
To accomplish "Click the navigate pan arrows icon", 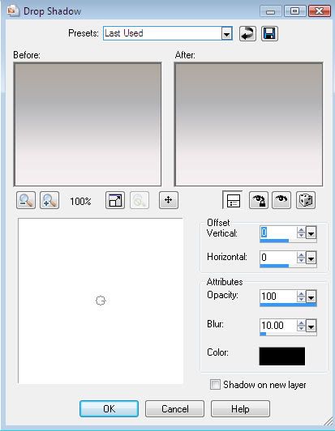I will click(x=169, y=200).
